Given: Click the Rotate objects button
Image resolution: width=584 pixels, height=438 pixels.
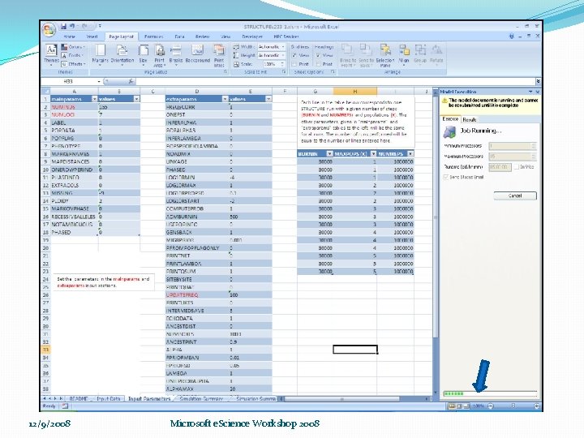Looking at the screenshot, I should click(436, 54).
